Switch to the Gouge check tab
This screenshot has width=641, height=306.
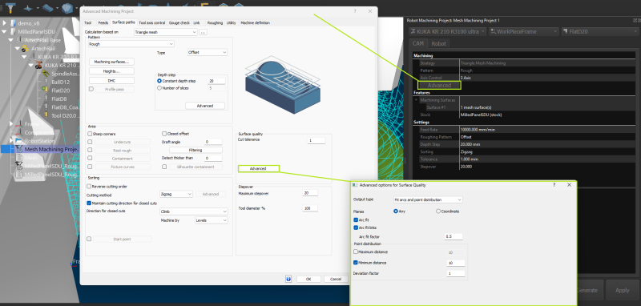tap(179, 23)
